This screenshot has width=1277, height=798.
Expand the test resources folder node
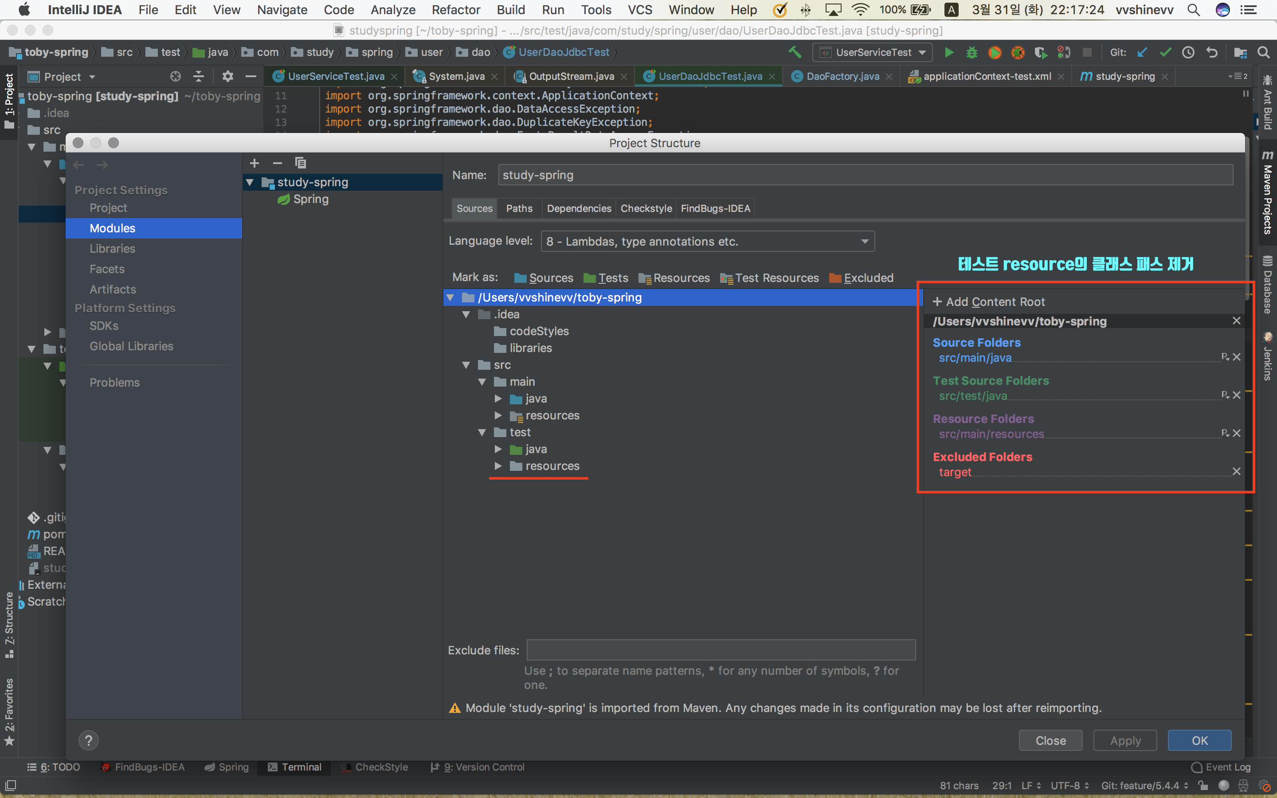tap(497, 466)
